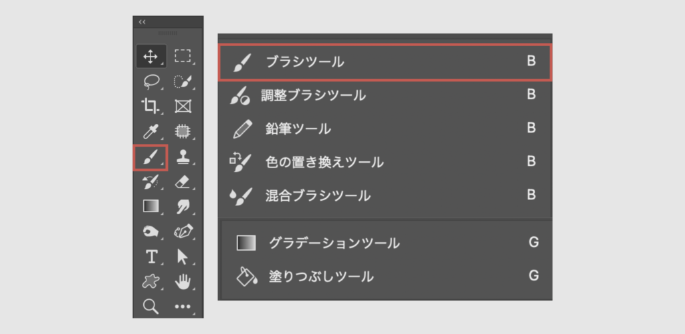Select the Clone Stamp tool
Image resolution: width=685 pixels, height=334 pixels.
pos(183,157)
